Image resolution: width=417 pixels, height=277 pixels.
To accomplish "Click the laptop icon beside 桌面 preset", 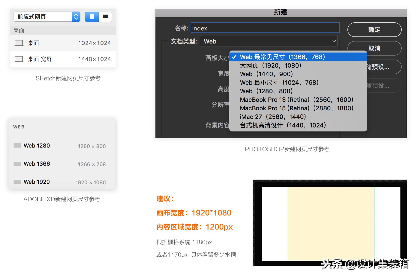I will click(19, 43).
